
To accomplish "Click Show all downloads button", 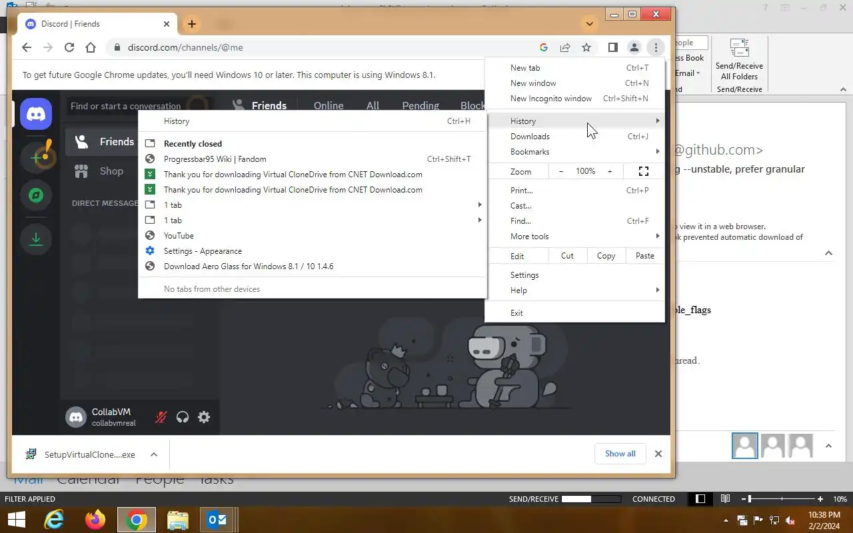I will point(620,454).
